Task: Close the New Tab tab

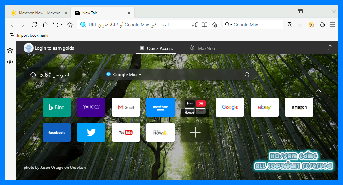Action: (x=129, y=13)
